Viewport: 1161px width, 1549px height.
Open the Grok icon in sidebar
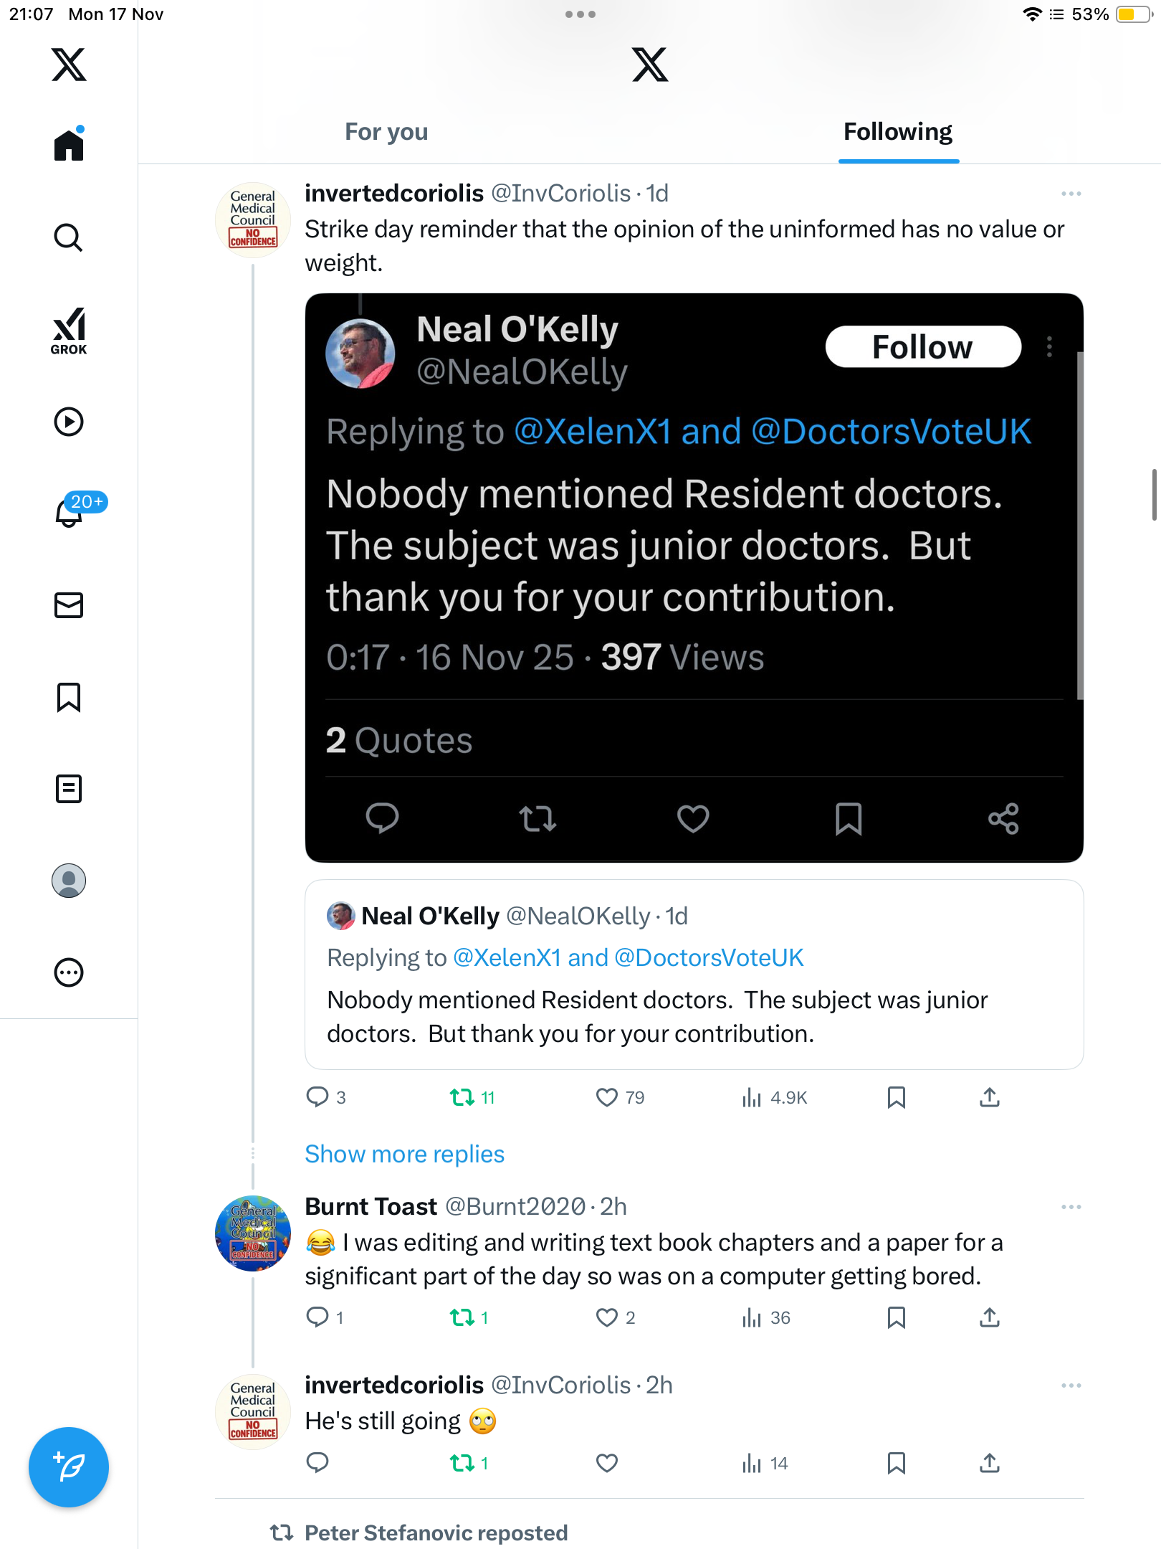[69, 331]
